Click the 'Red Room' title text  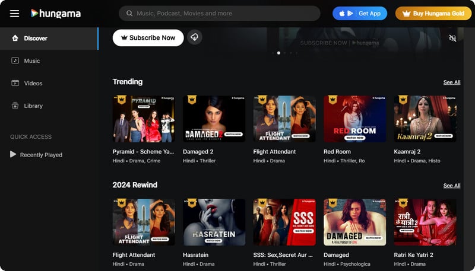tap(337, 152)
